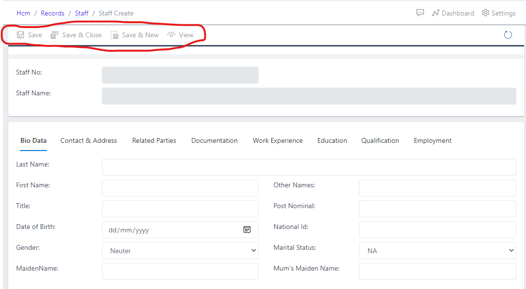Open the Work Experience tab

coord(277,140)
